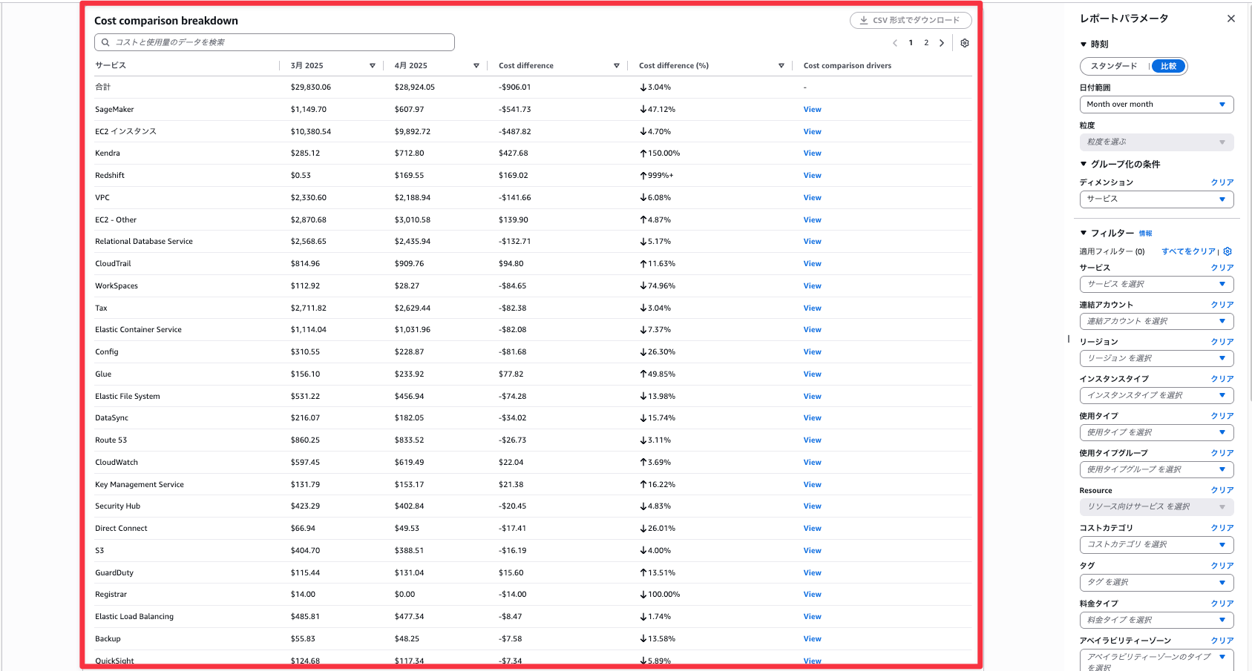View cost drivers for SageMaker

812,110
